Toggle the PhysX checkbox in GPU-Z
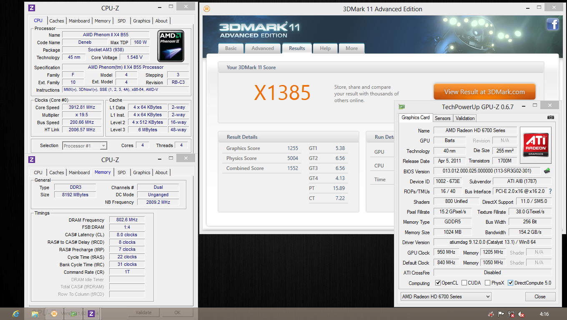The image size is (567, 320). [487, 283]
